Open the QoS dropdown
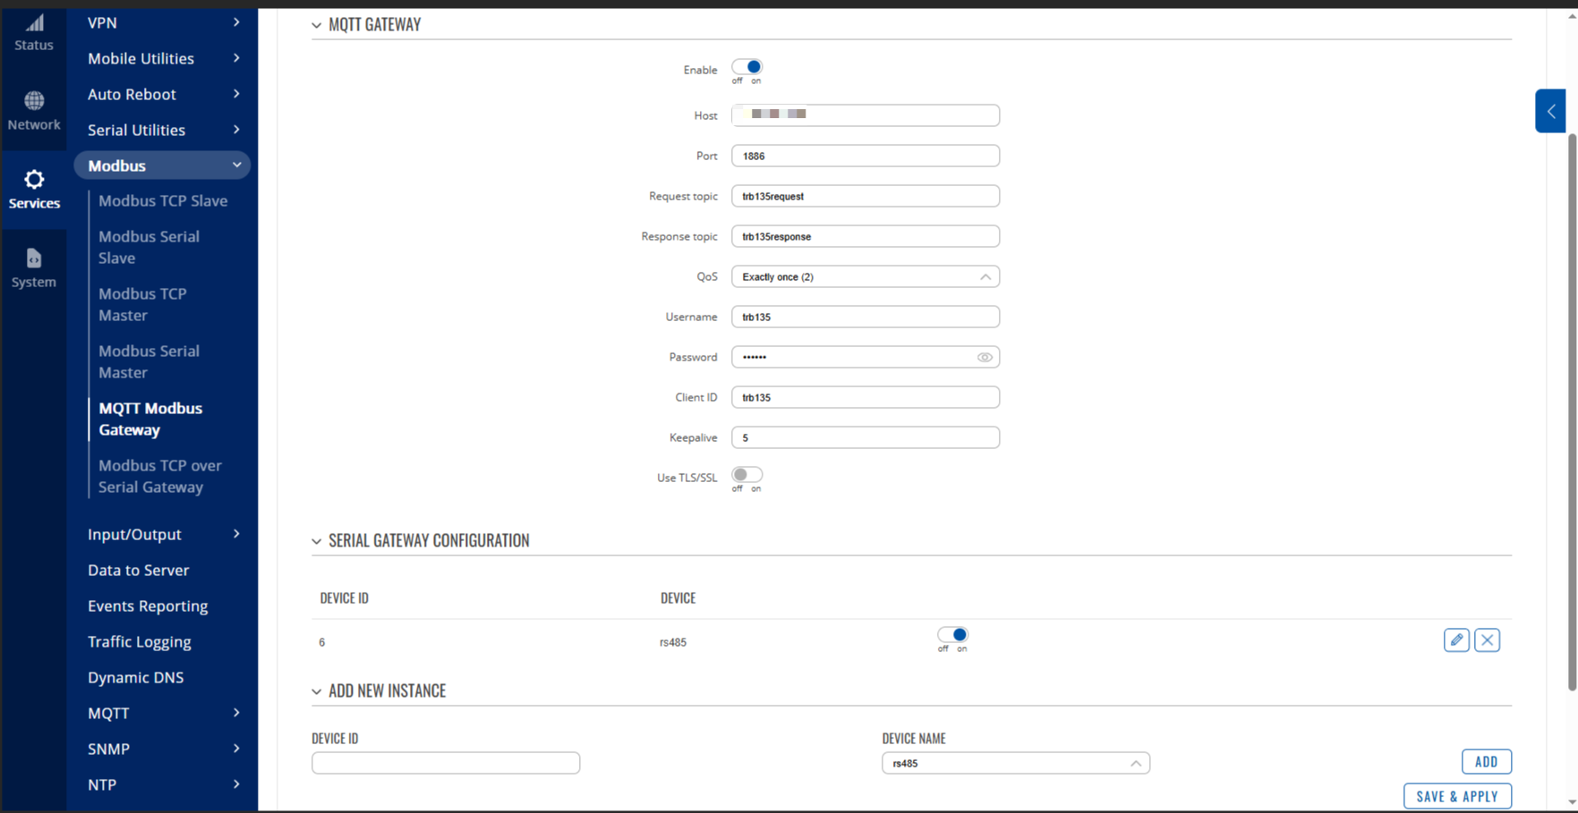The height and width of the screenshot is (813, 1578). click(x=865, y=277)
